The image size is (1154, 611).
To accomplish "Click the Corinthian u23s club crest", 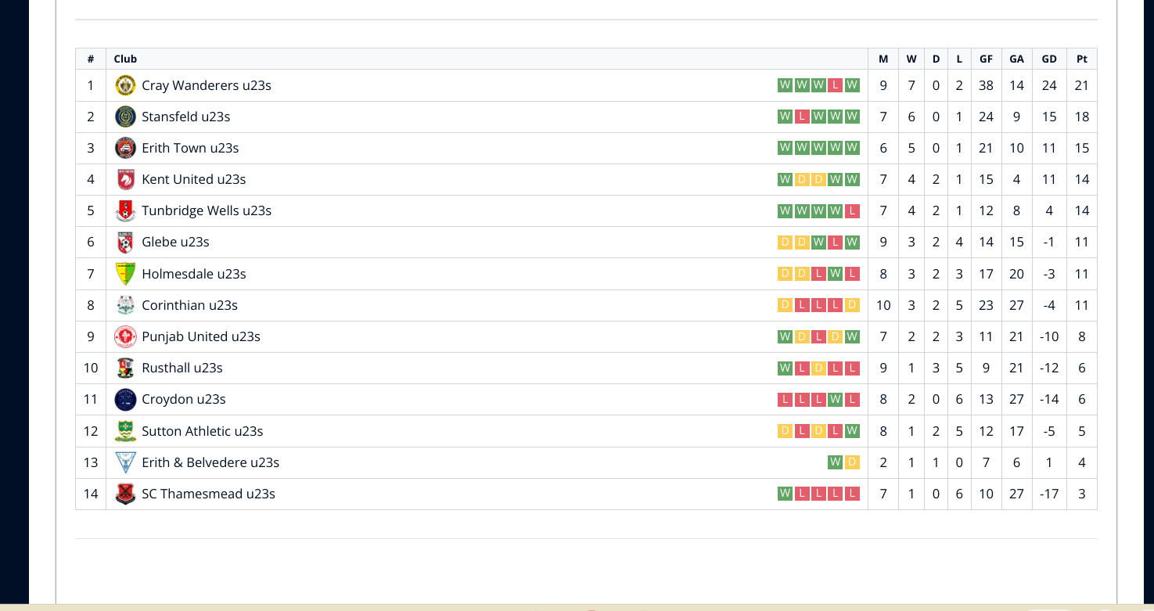I will [125, 305].
